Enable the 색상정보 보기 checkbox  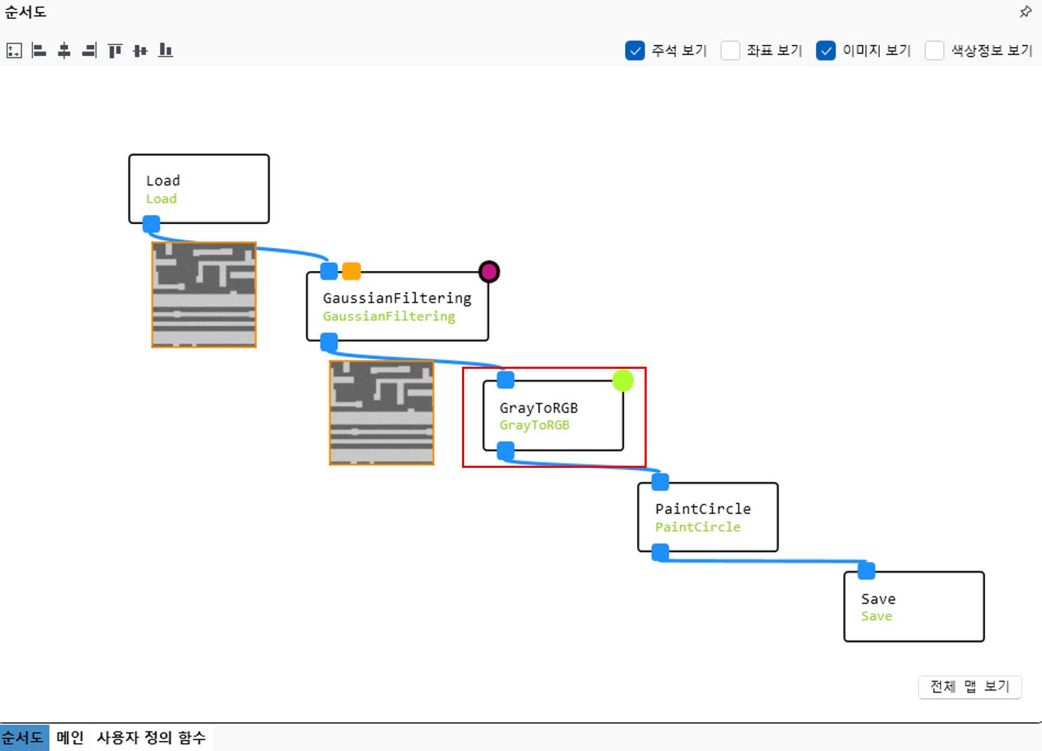pos(934,51)
